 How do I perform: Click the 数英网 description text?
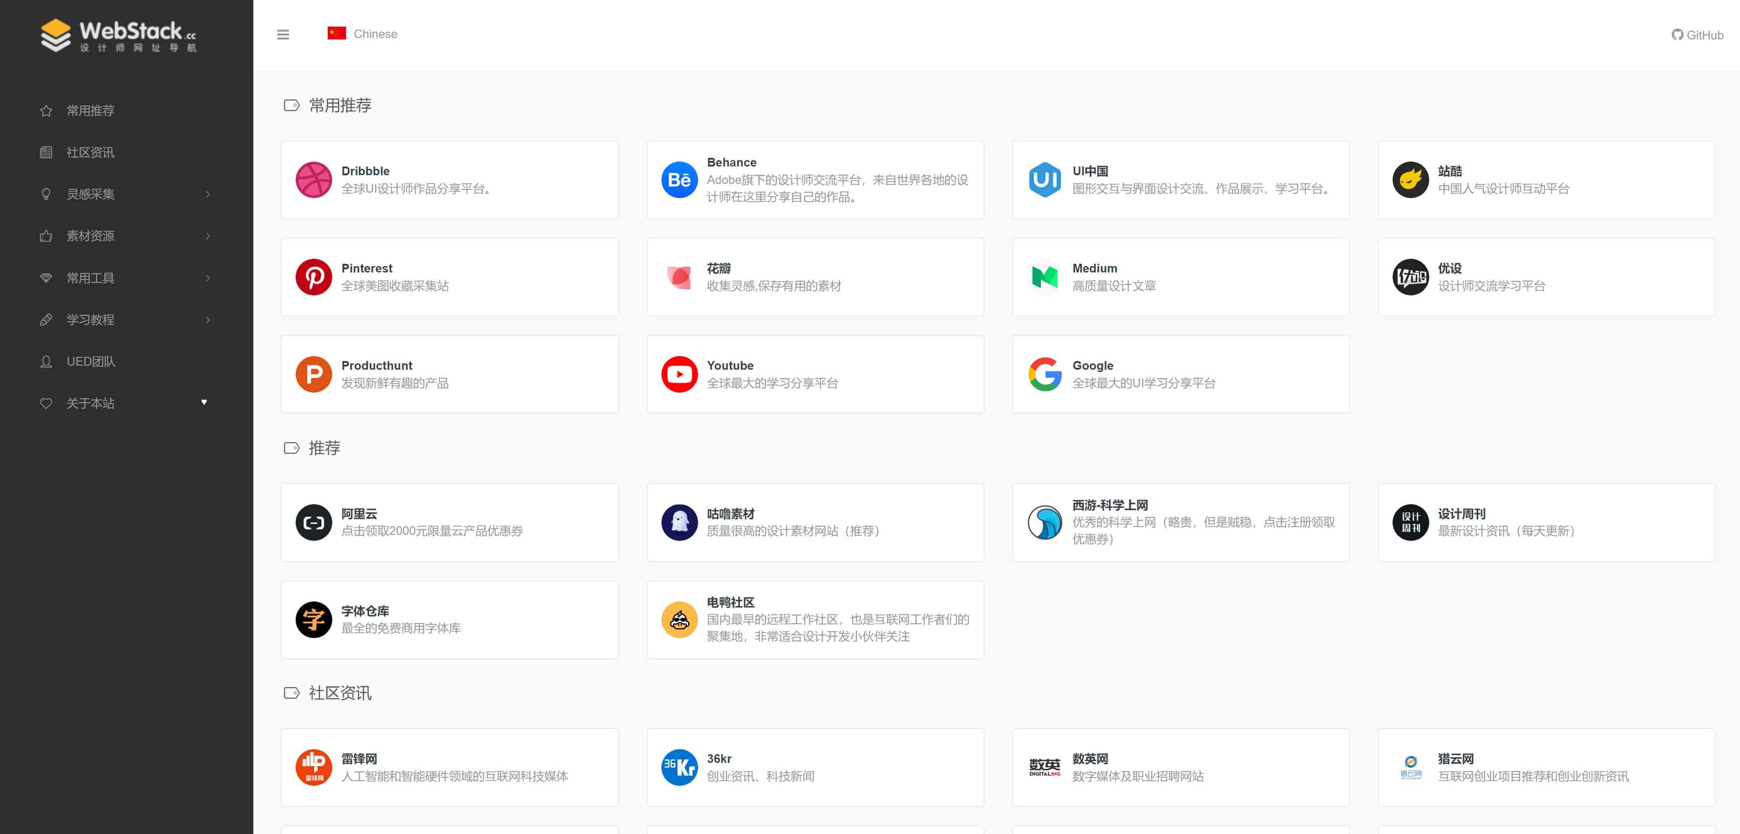(1138, 777)
